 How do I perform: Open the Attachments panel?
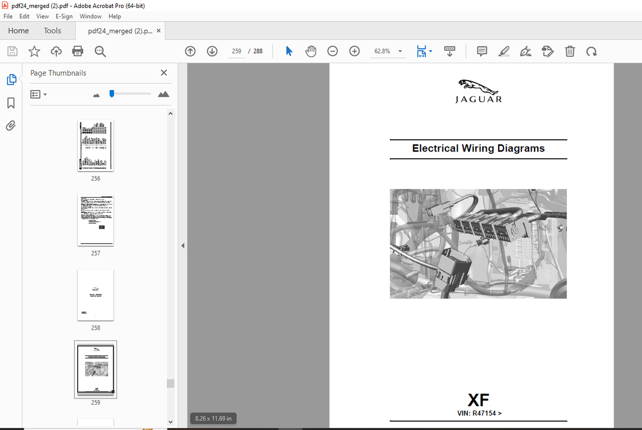(x=10, y=125)
